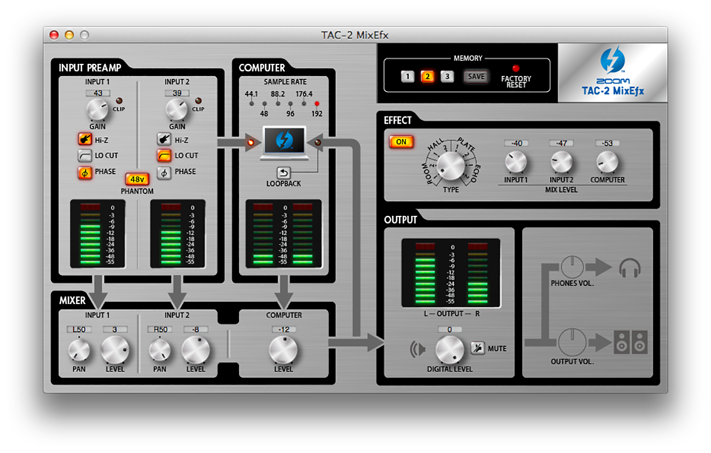
Task: Click the LOOPBACK icon below the computer
Action: pyautogui.click(x=284, y=173)
